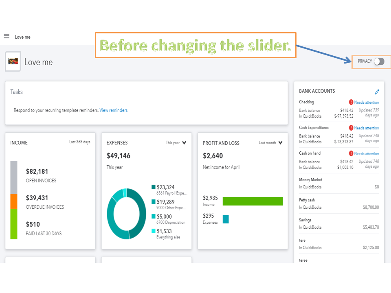Open Cash on hand 'Needs attention' link
The image size is (391, 293).
(x=366, y=154)
